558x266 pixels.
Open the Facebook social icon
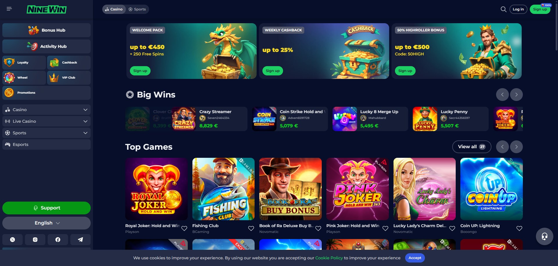[x=58, y=240]
